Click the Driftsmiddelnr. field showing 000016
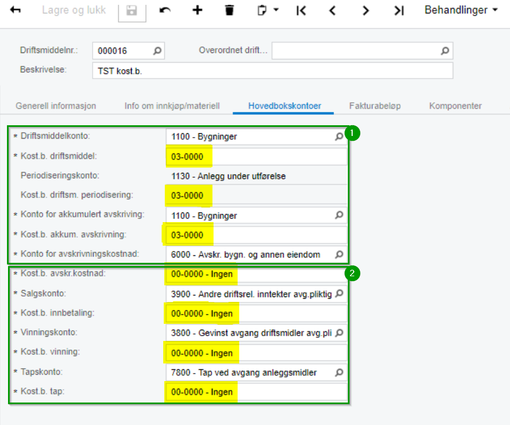The height and width of the screenshot is (425, 510). pos(128,51)
